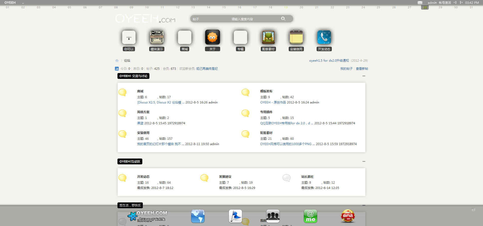Open the 模块演示 cash register icon
The image size is (483, 226).
point(157,37)
